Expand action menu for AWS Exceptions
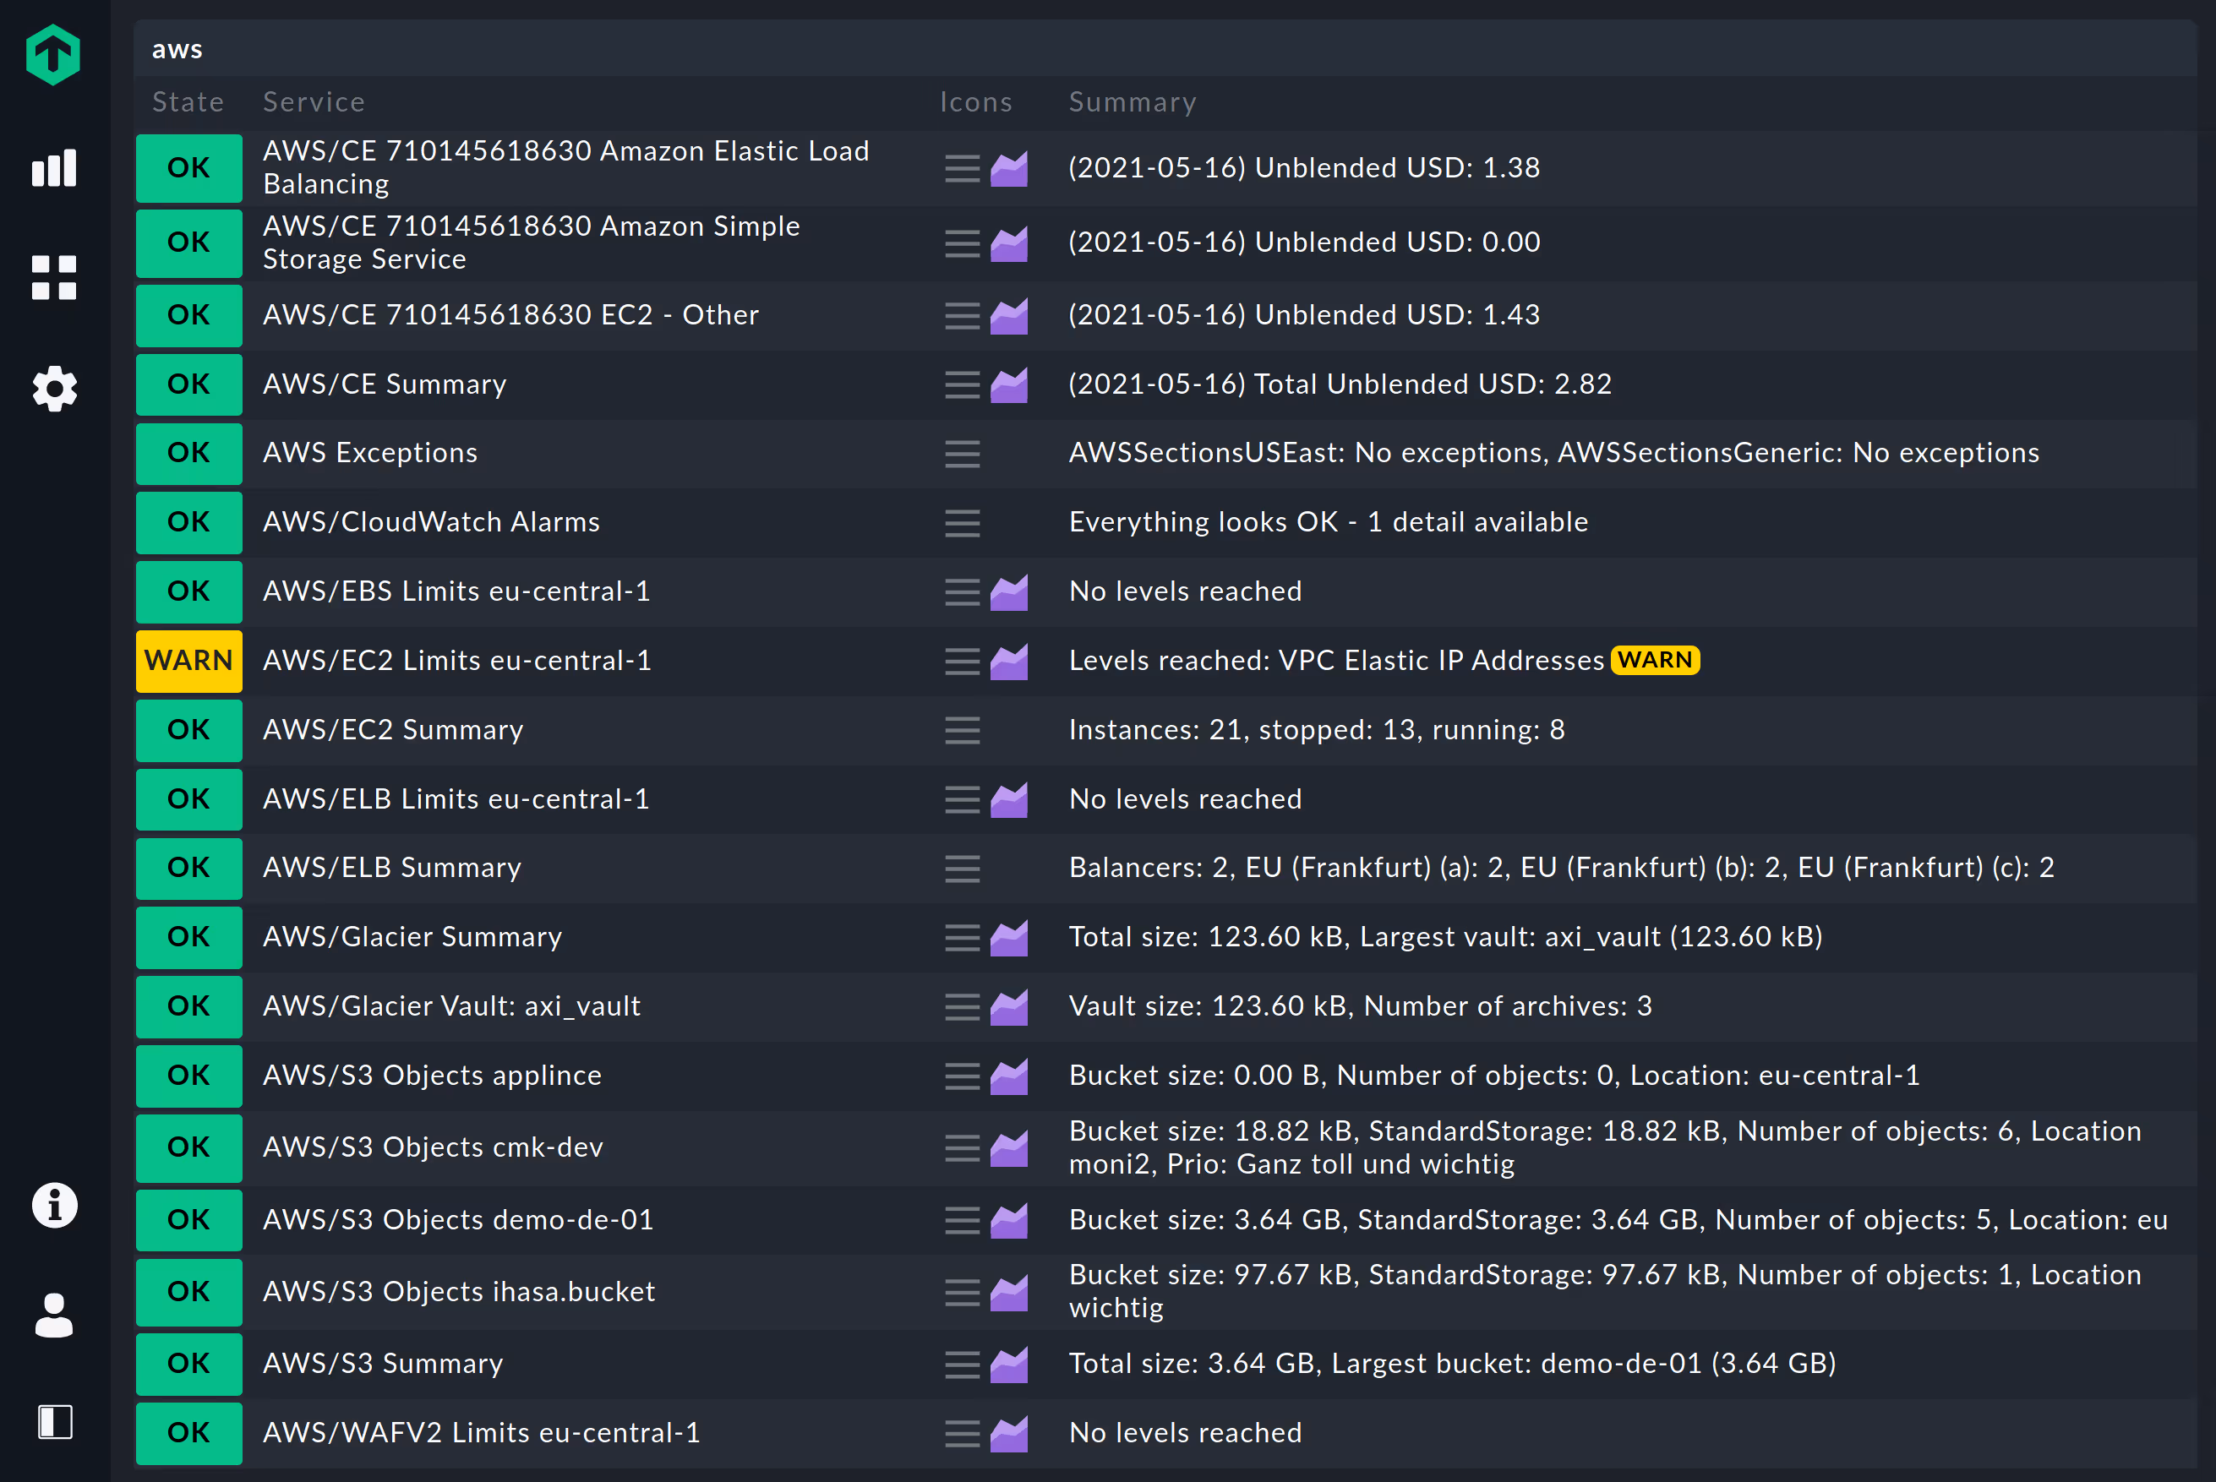The width and height of the screenshot is (2216, 1482). 962,455
